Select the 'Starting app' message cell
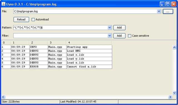 pyautogui.click(x=89, y=47)
